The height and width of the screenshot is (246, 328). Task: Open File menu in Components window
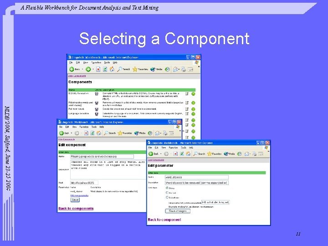[x=71, y=62]
